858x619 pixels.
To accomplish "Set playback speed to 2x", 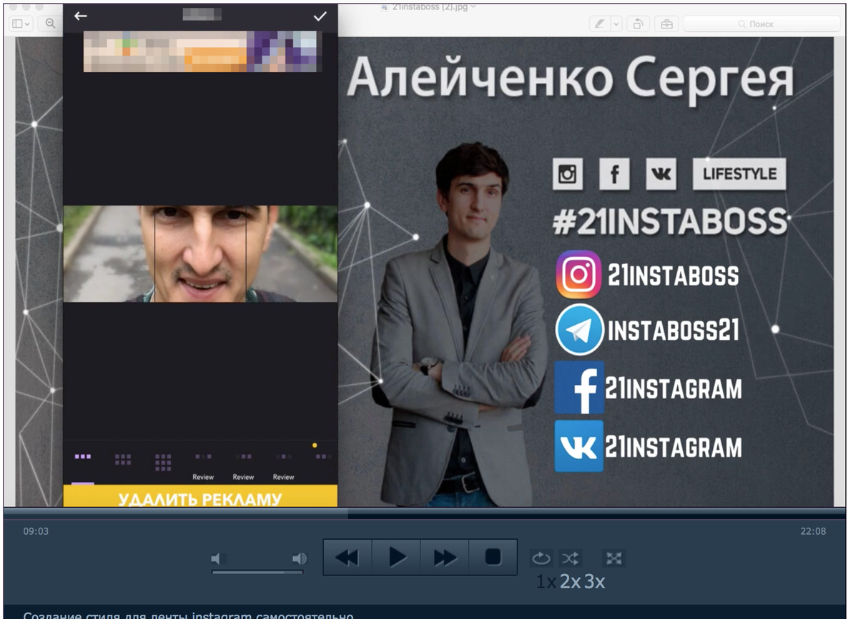I will click(x=570, y=582).
